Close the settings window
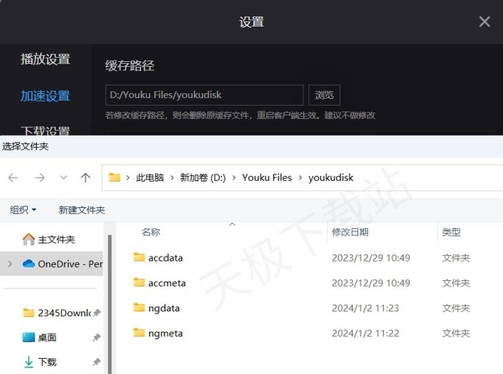 tap(485, 22)
